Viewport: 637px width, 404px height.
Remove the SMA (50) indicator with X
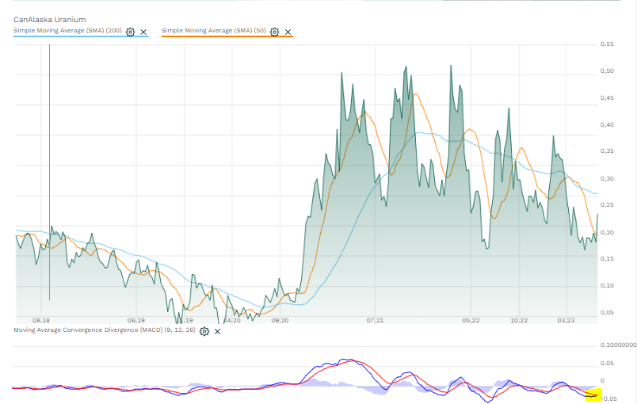click(x=288, y=32)
